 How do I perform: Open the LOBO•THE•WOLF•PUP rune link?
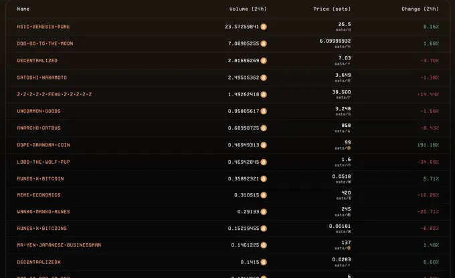click(43, 162)
